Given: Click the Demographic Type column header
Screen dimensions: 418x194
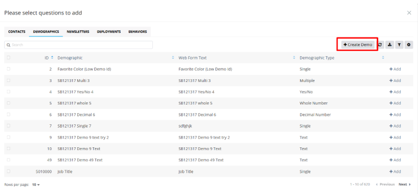Looking at the screenshot, I should 317,57.
